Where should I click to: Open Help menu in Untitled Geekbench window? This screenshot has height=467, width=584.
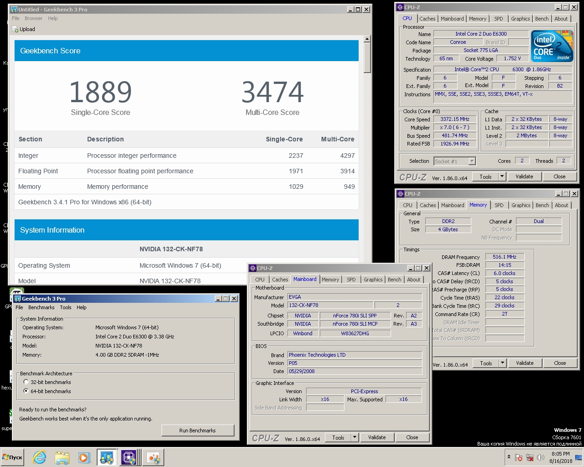point(53,18)
